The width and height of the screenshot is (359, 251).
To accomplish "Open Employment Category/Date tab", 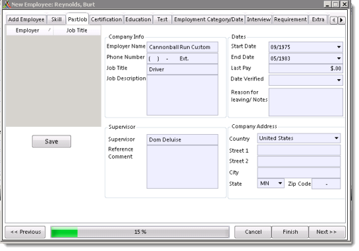I will pyautogui.click(x=209, y=20).
